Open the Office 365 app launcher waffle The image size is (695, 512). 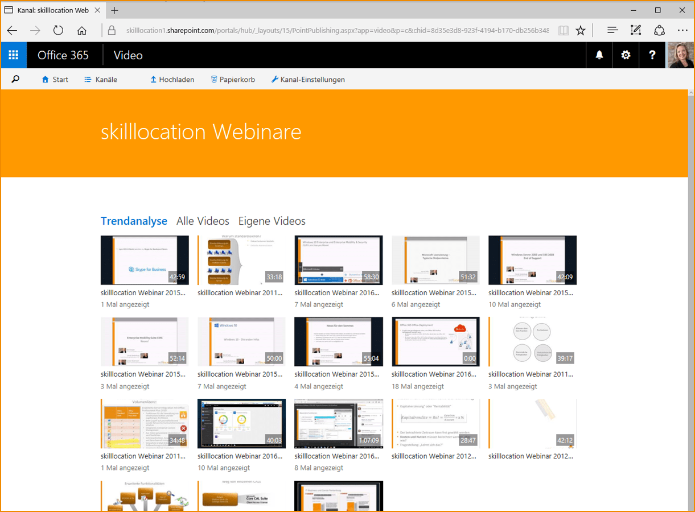point(14,55)
